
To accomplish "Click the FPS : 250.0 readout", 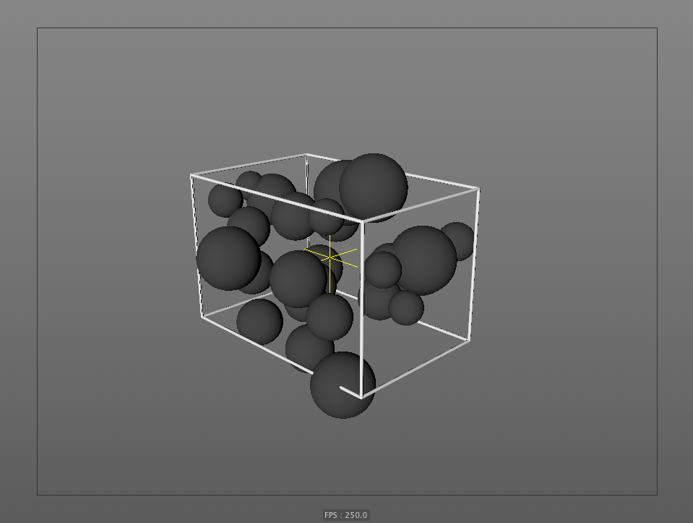I will [345, 515].
